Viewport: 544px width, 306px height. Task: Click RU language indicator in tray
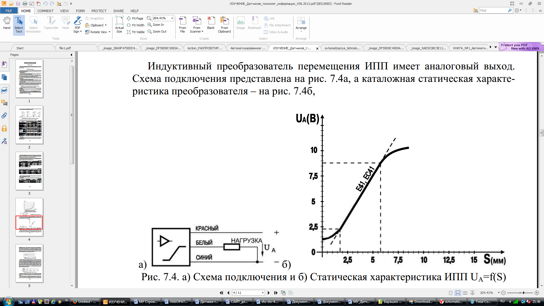[503, 301]
